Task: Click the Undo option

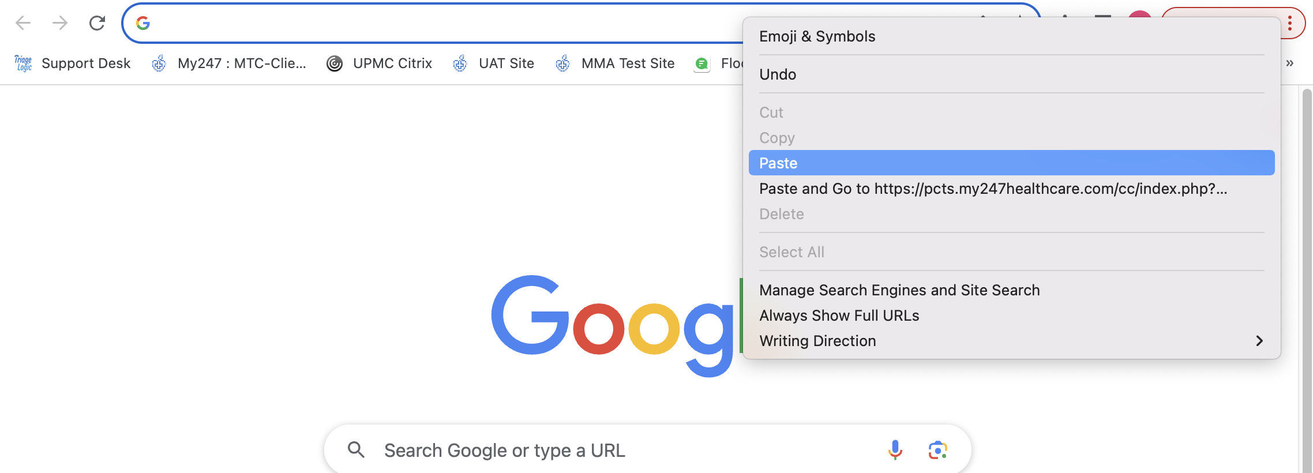Action: (778, 74)
